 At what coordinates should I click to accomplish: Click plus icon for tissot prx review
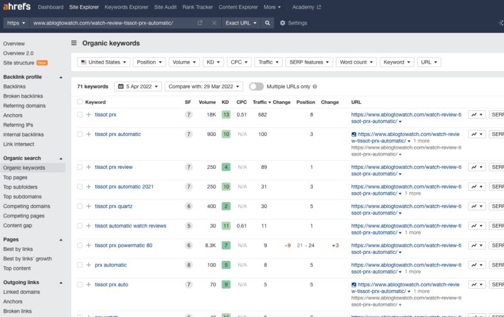(x=88, y=167)
